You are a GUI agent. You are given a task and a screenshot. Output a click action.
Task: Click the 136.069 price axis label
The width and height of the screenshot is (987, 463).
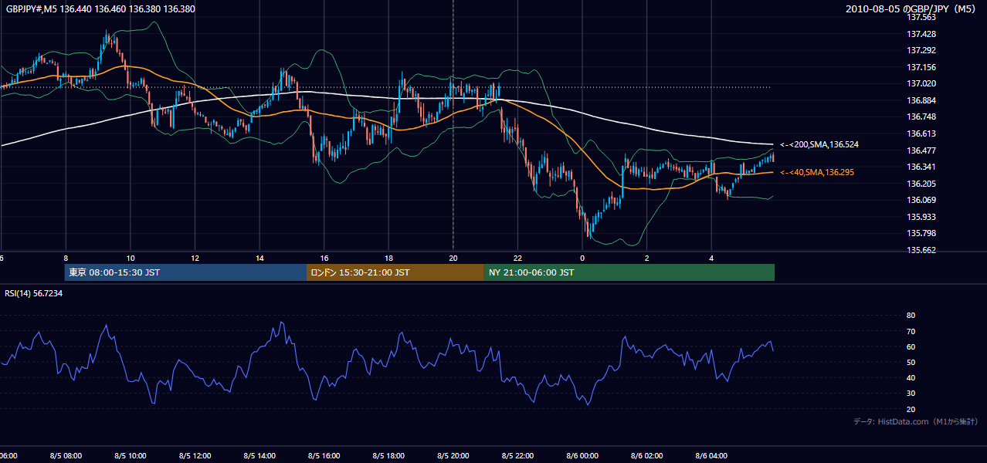click(x=921, y=200)
